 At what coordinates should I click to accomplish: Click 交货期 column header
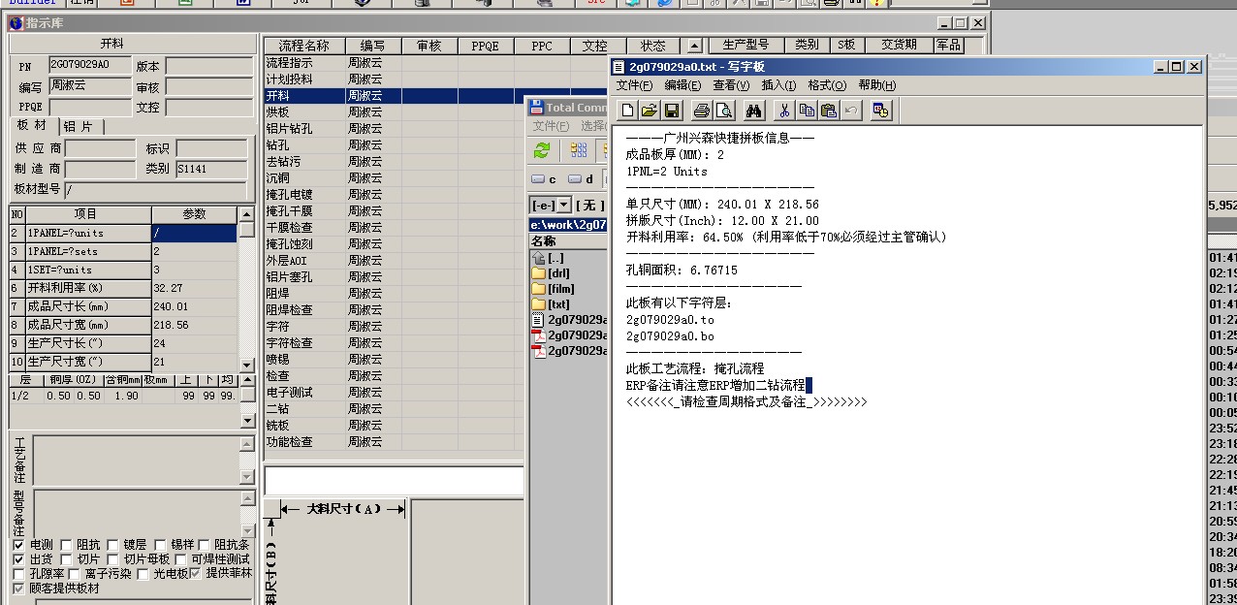pyautogui.click(x=898, y=45)
